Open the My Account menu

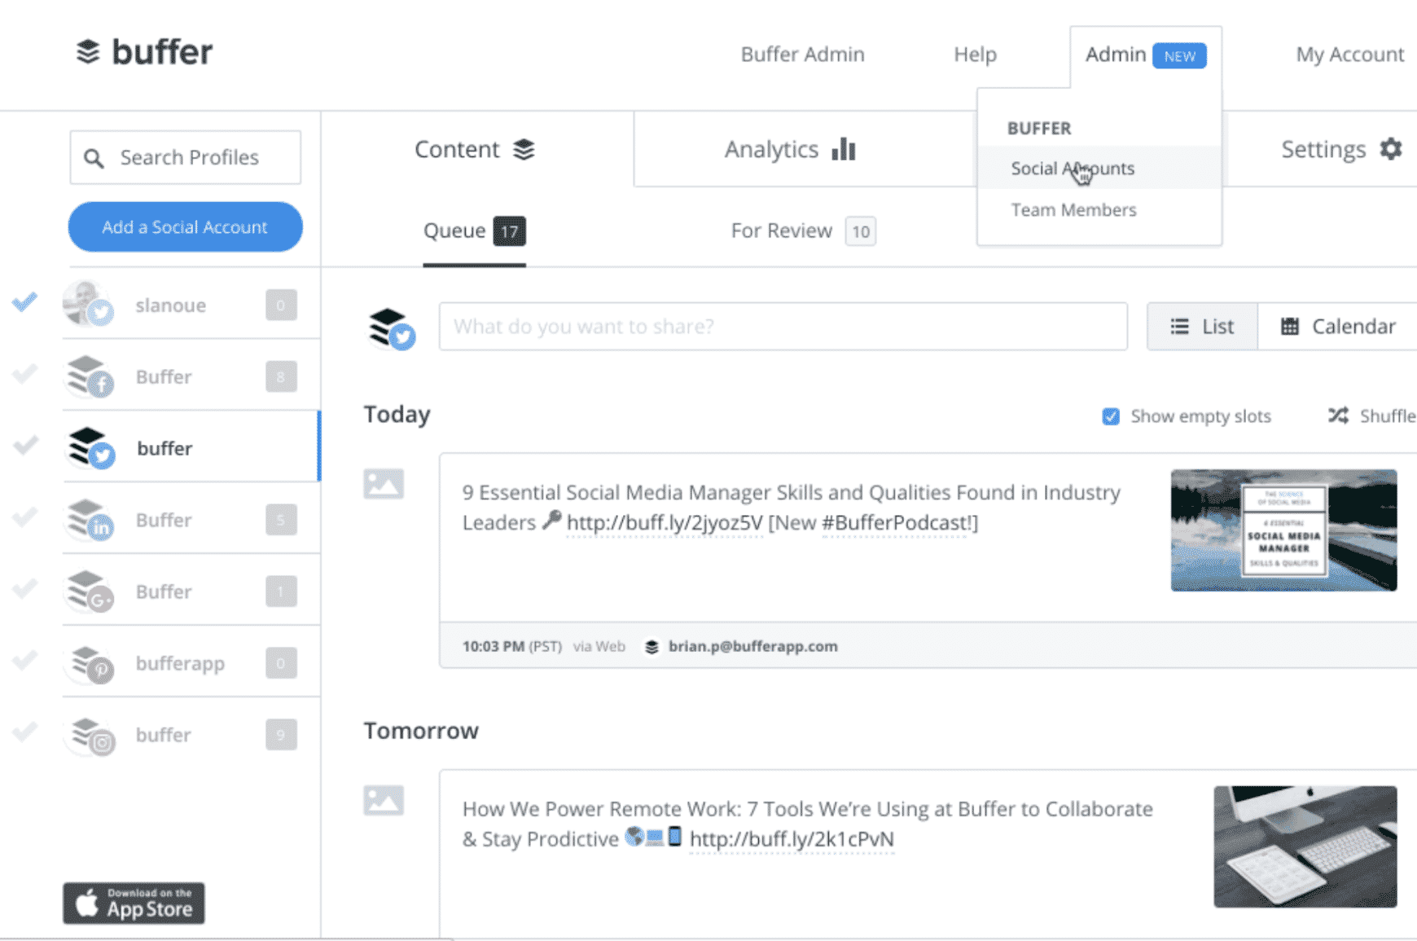coord(1349,55)
